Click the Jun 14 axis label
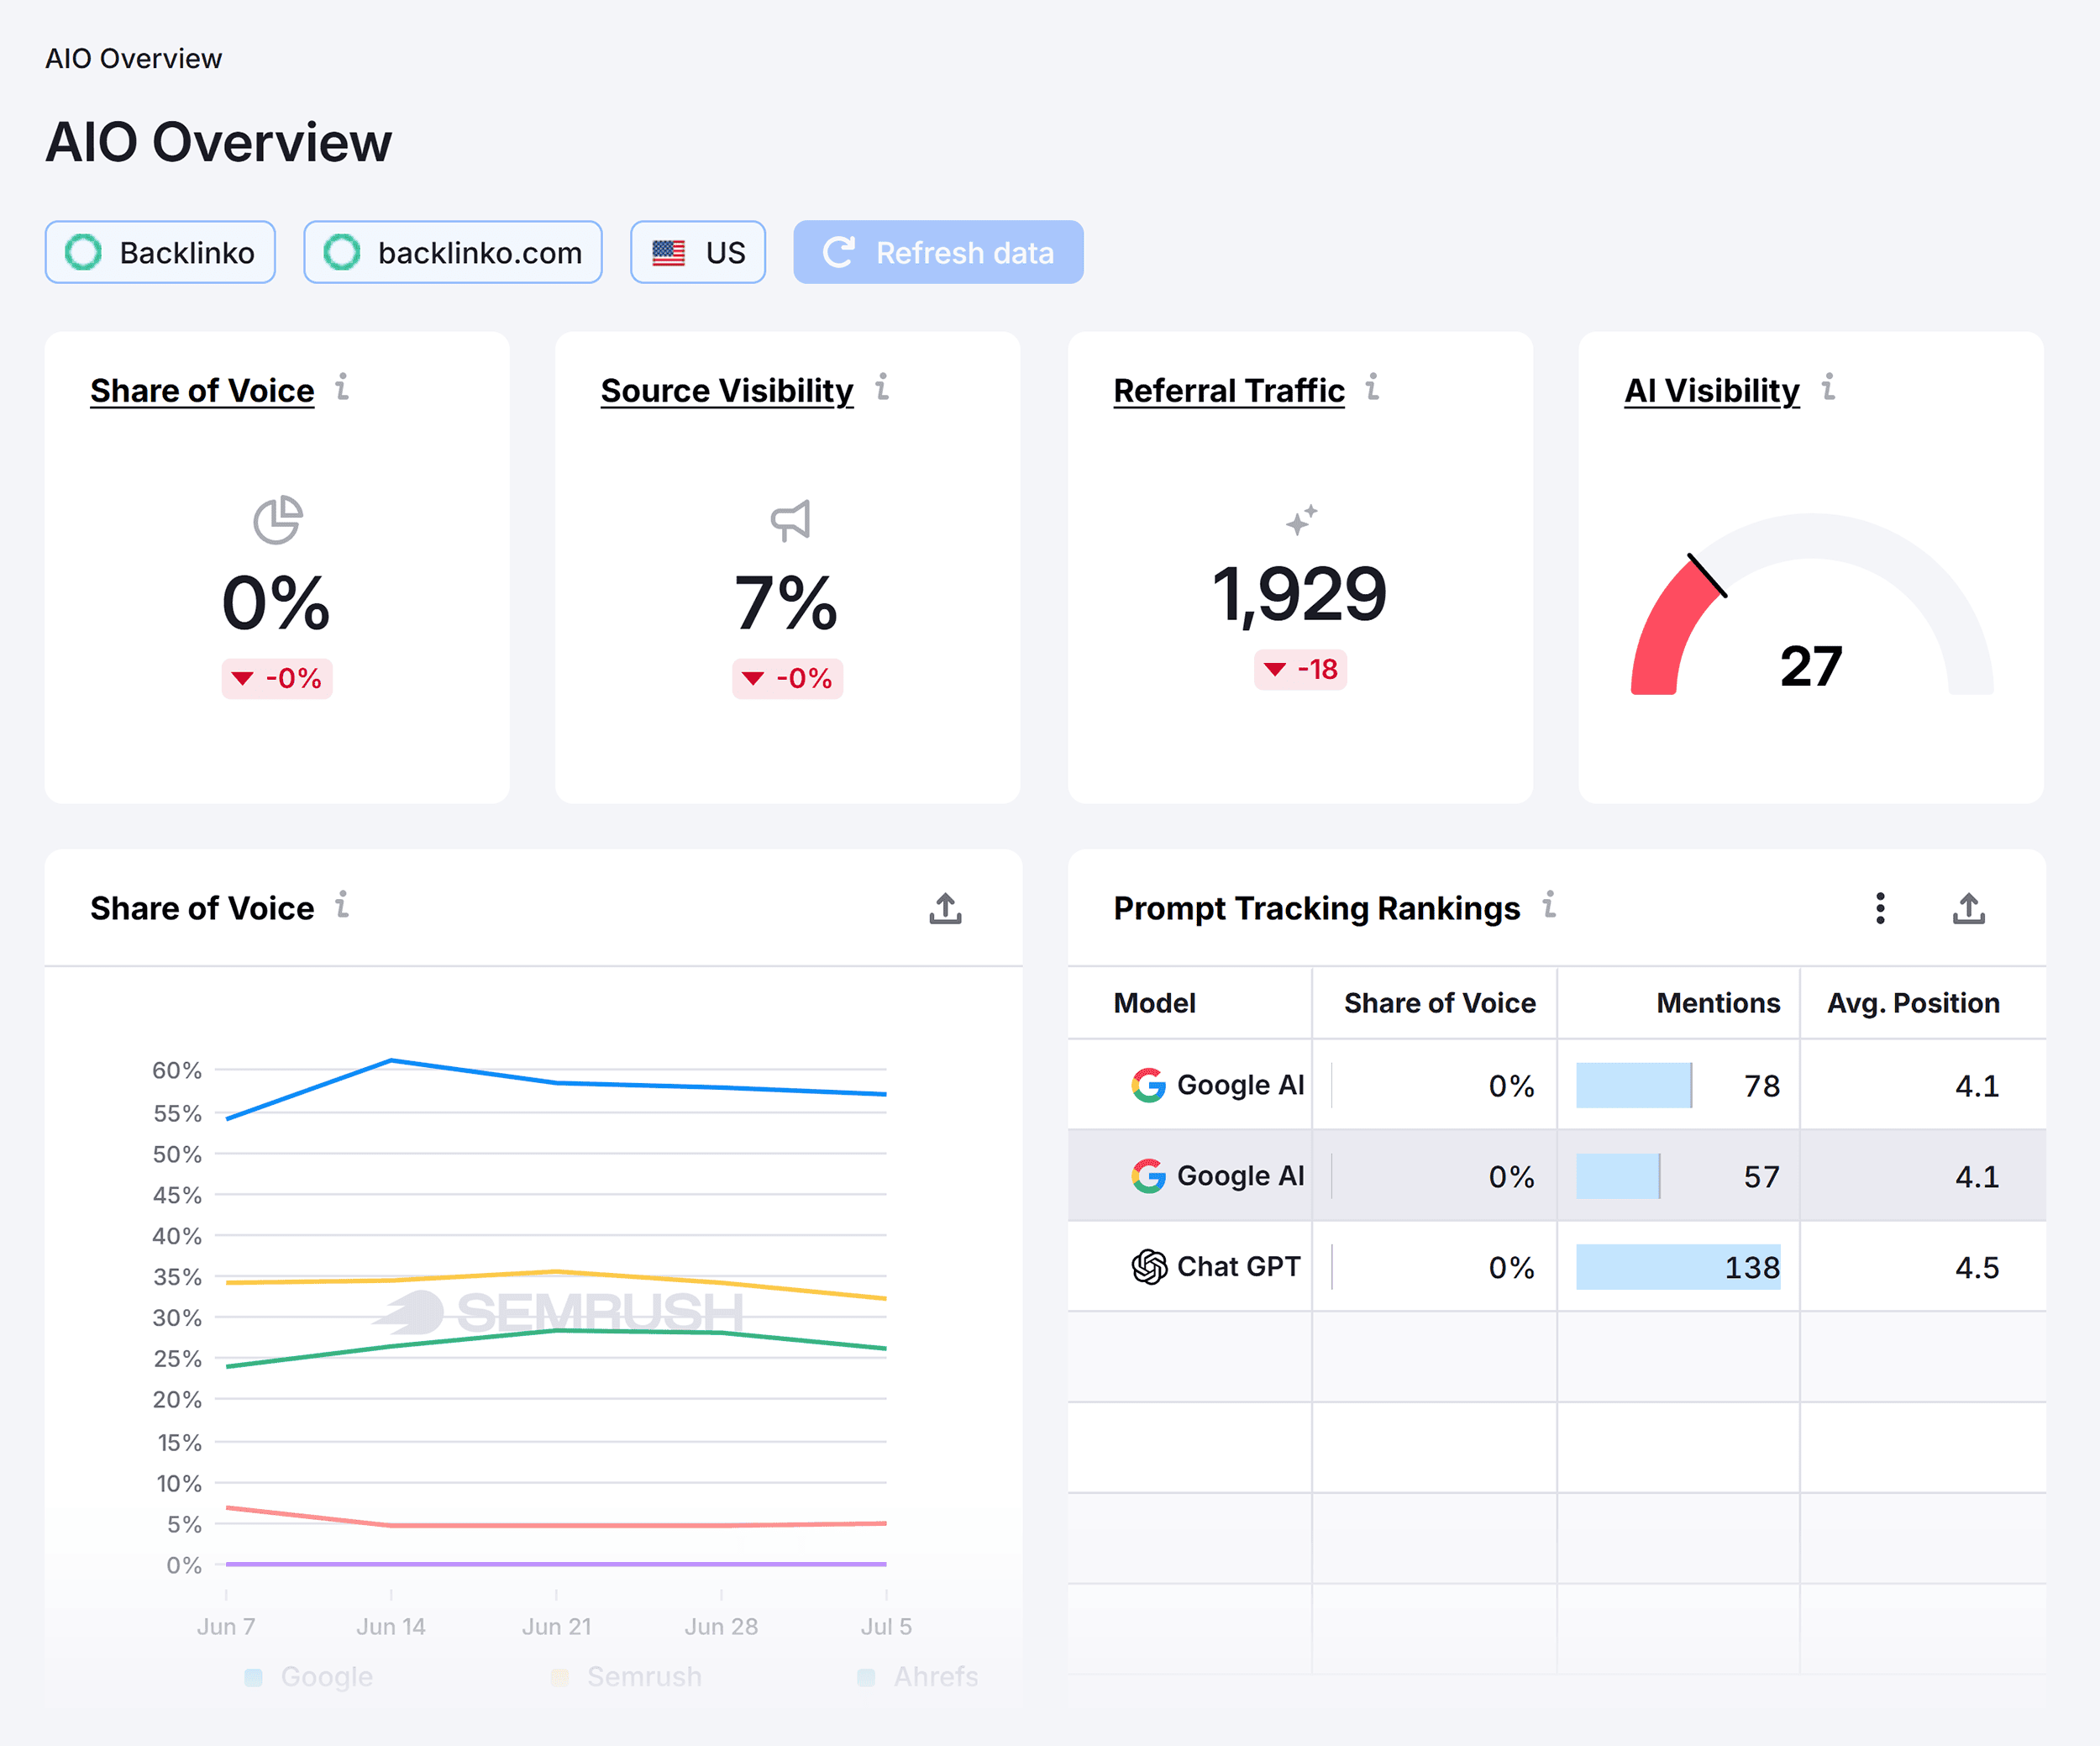The height and width of the screenshot is (1746, 2100). click(x=391, y=1627)
